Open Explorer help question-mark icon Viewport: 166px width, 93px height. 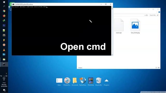click(159, 12)
